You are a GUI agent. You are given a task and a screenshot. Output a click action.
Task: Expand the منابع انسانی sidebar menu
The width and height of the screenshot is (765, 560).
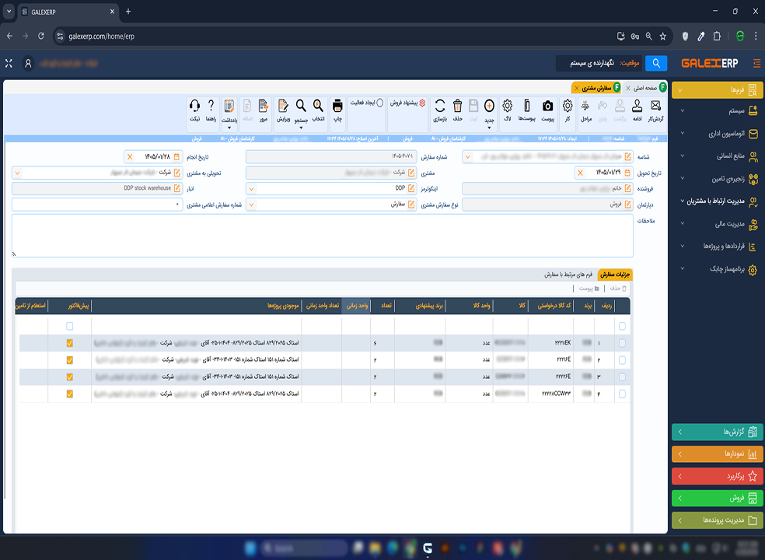click(x=717, y=156)
